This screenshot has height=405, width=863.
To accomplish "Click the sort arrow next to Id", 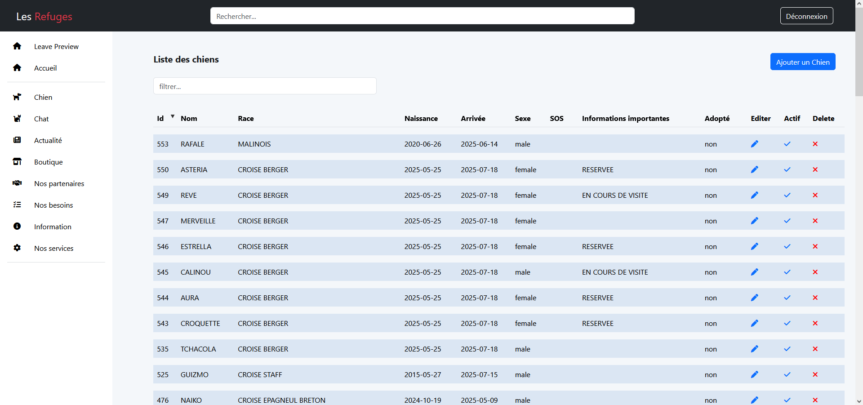I will pyautogui.click(x=172, y=116).
